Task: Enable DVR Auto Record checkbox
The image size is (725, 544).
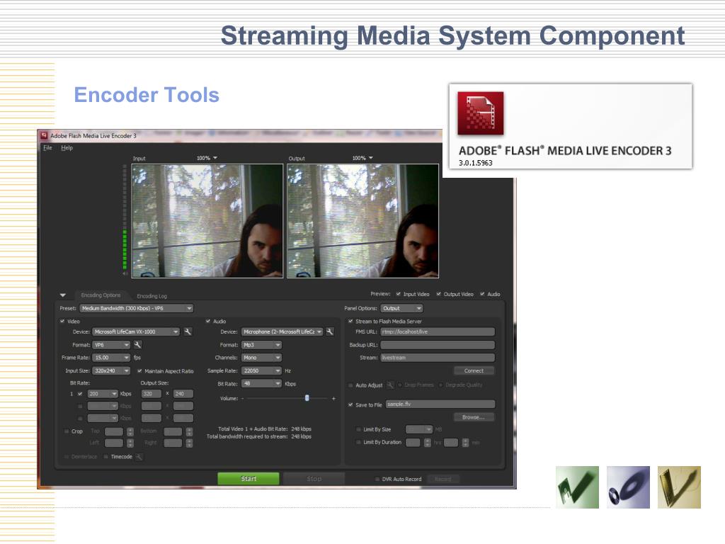Action: (x=377, y=480)
